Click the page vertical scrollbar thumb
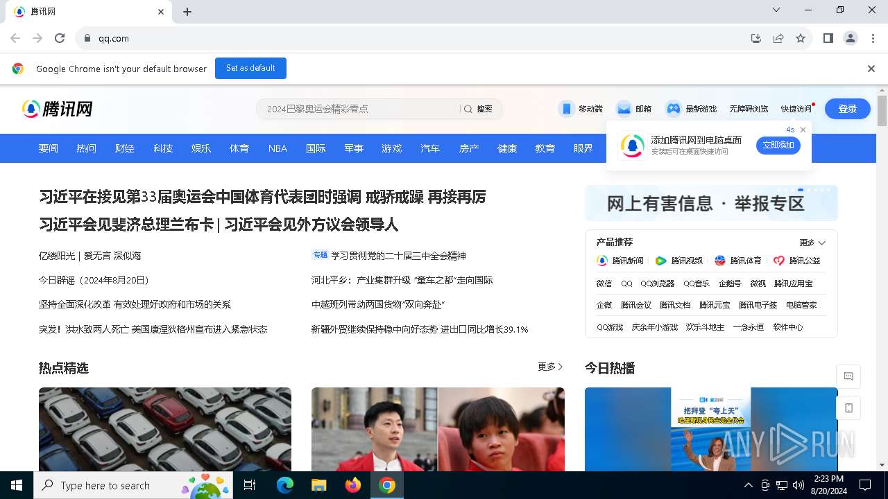The image size is (888, 499). click(882, 111)
